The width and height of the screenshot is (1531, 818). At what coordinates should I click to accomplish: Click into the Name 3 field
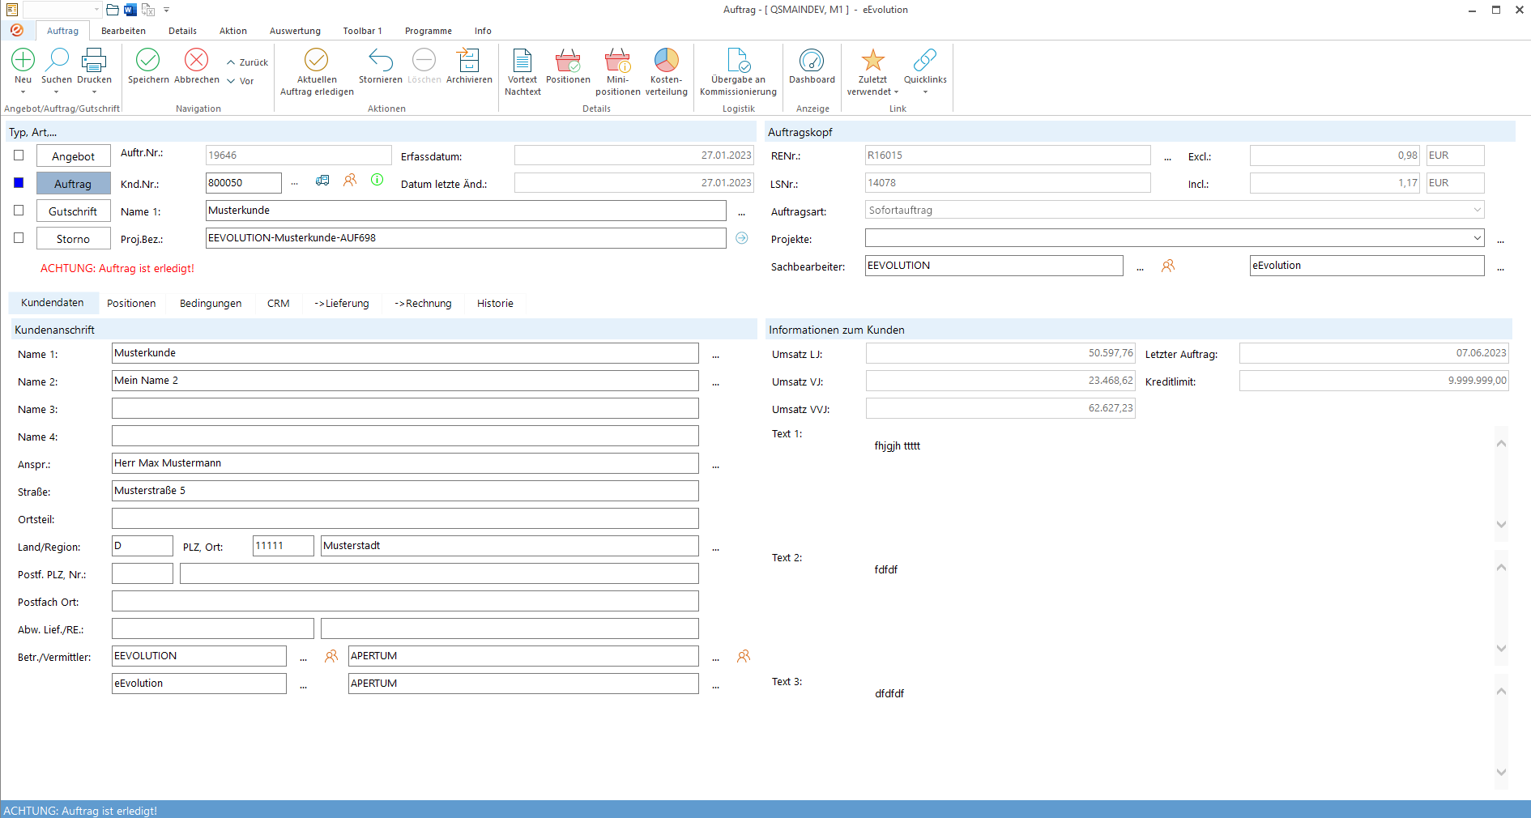(x=405, y=408)
